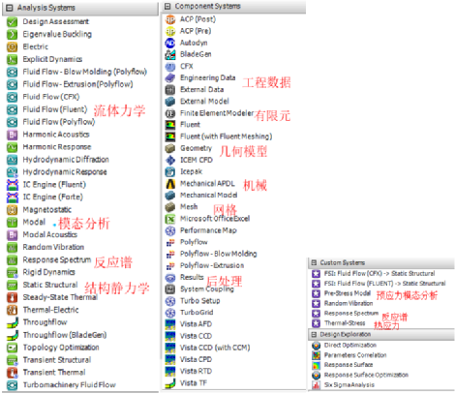Click the Design Assessment icon
This screenshot has width=455, height=394.
pos(13,22)
